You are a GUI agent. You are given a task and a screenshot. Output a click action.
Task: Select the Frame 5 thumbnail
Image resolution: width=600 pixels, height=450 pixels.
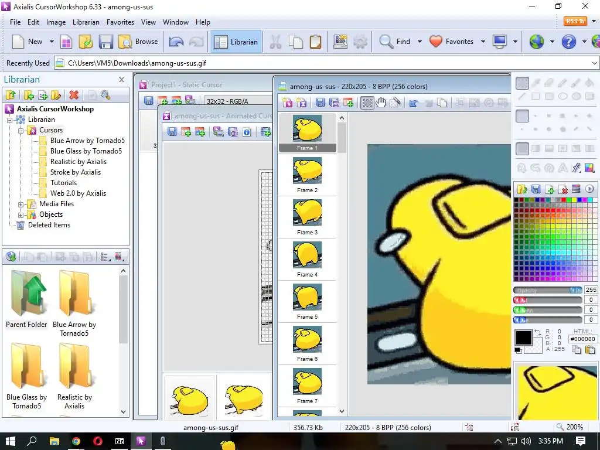point(307,302)
